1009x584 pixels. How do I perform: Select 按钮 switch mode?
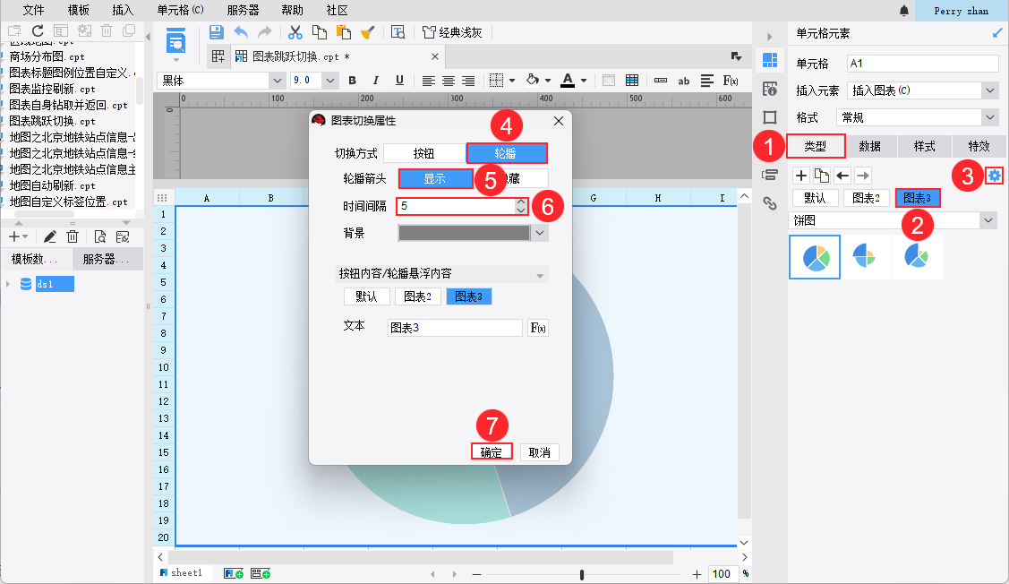[x=423, y=153]
